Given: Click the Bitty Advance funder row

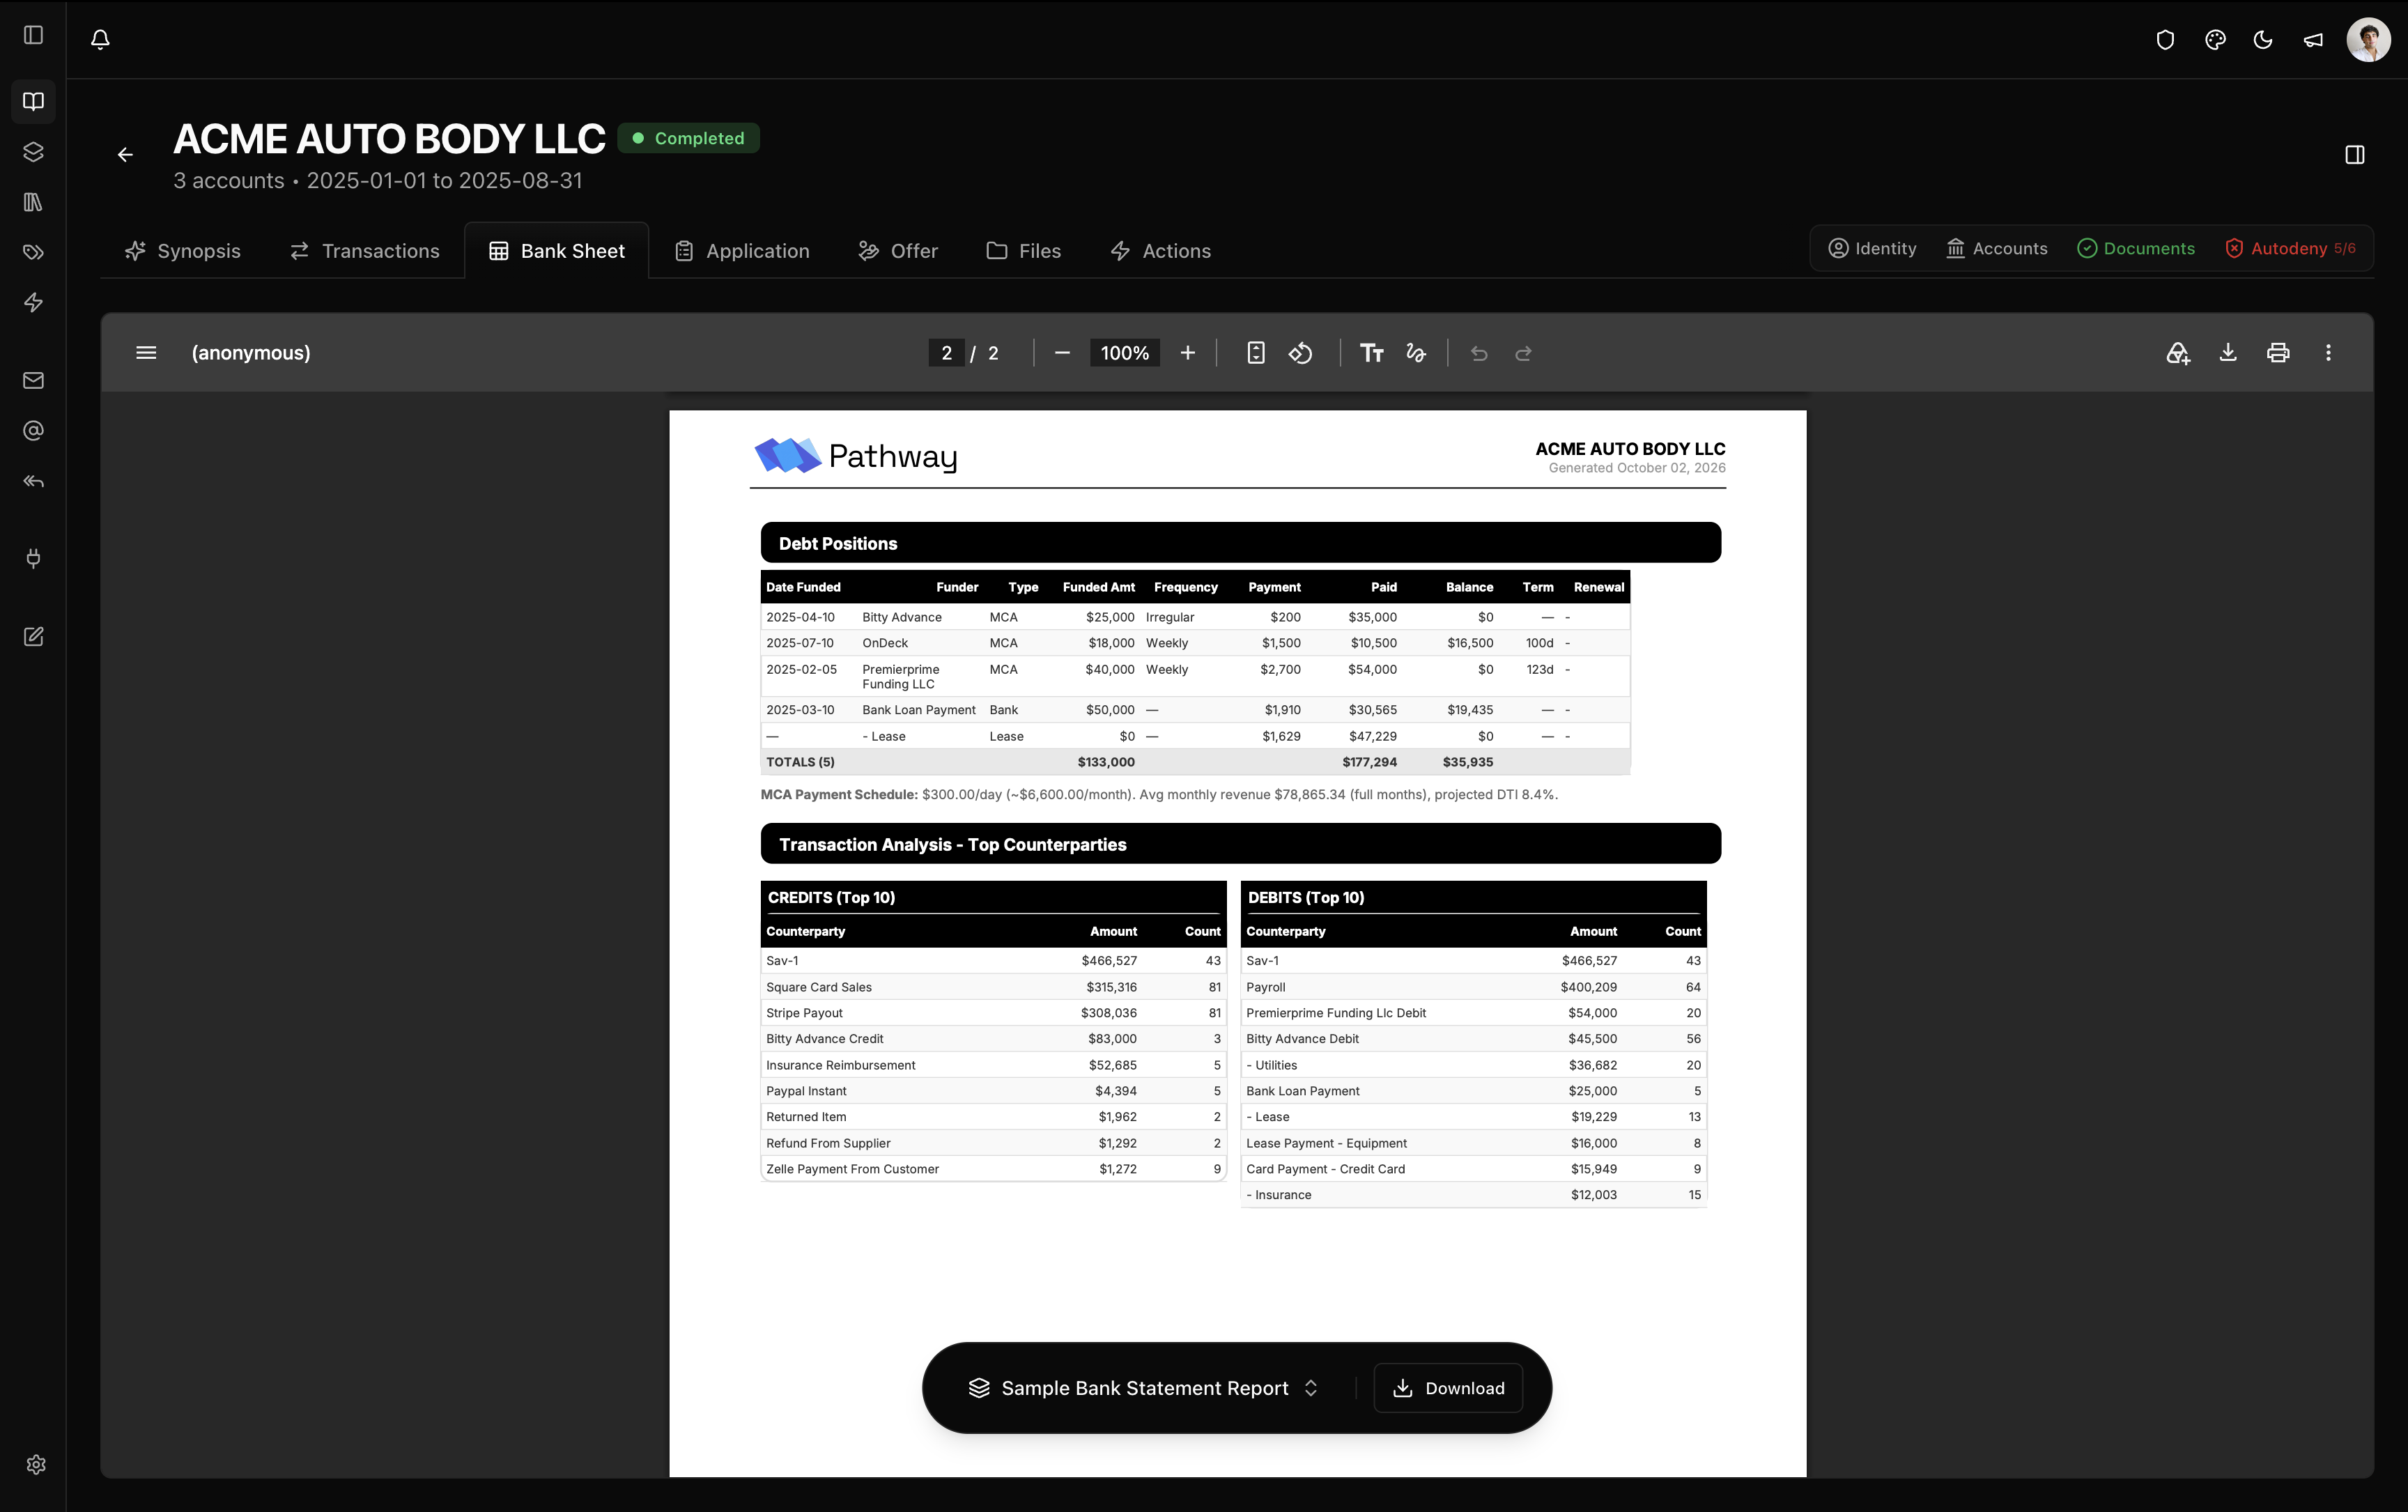Looking at the screenshot, I should (1195, 617).
